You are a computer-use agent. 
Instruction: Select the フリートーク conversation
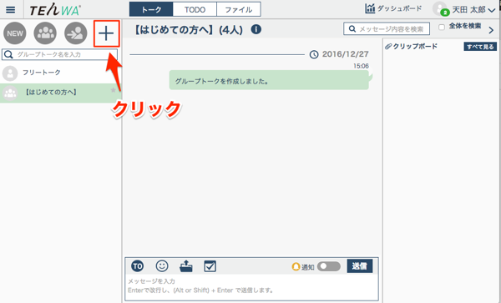tap(61, 73)
